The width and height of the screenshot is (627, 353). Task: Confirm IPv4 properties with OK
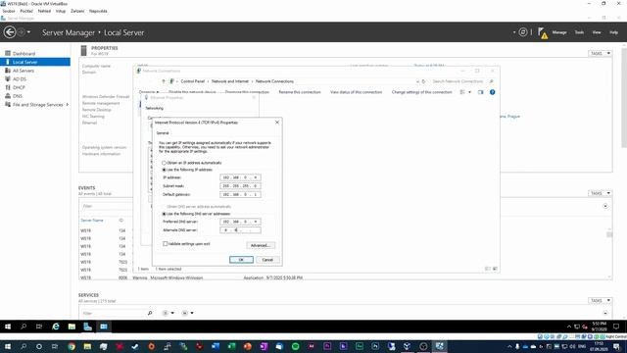coord(241,260)
